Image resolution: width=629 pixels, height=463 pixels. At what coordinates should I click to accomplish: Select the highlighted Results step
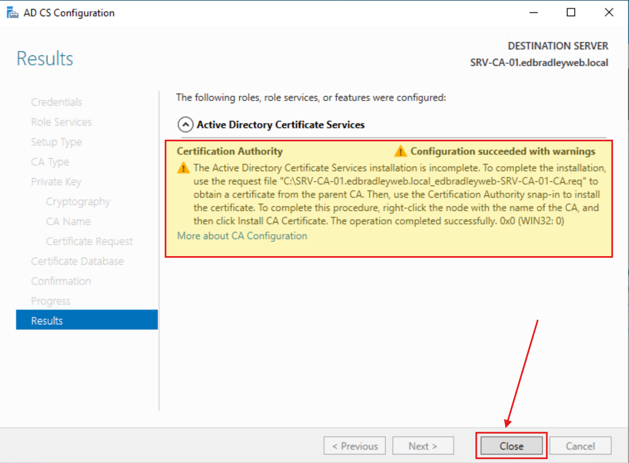coord(47,320)
